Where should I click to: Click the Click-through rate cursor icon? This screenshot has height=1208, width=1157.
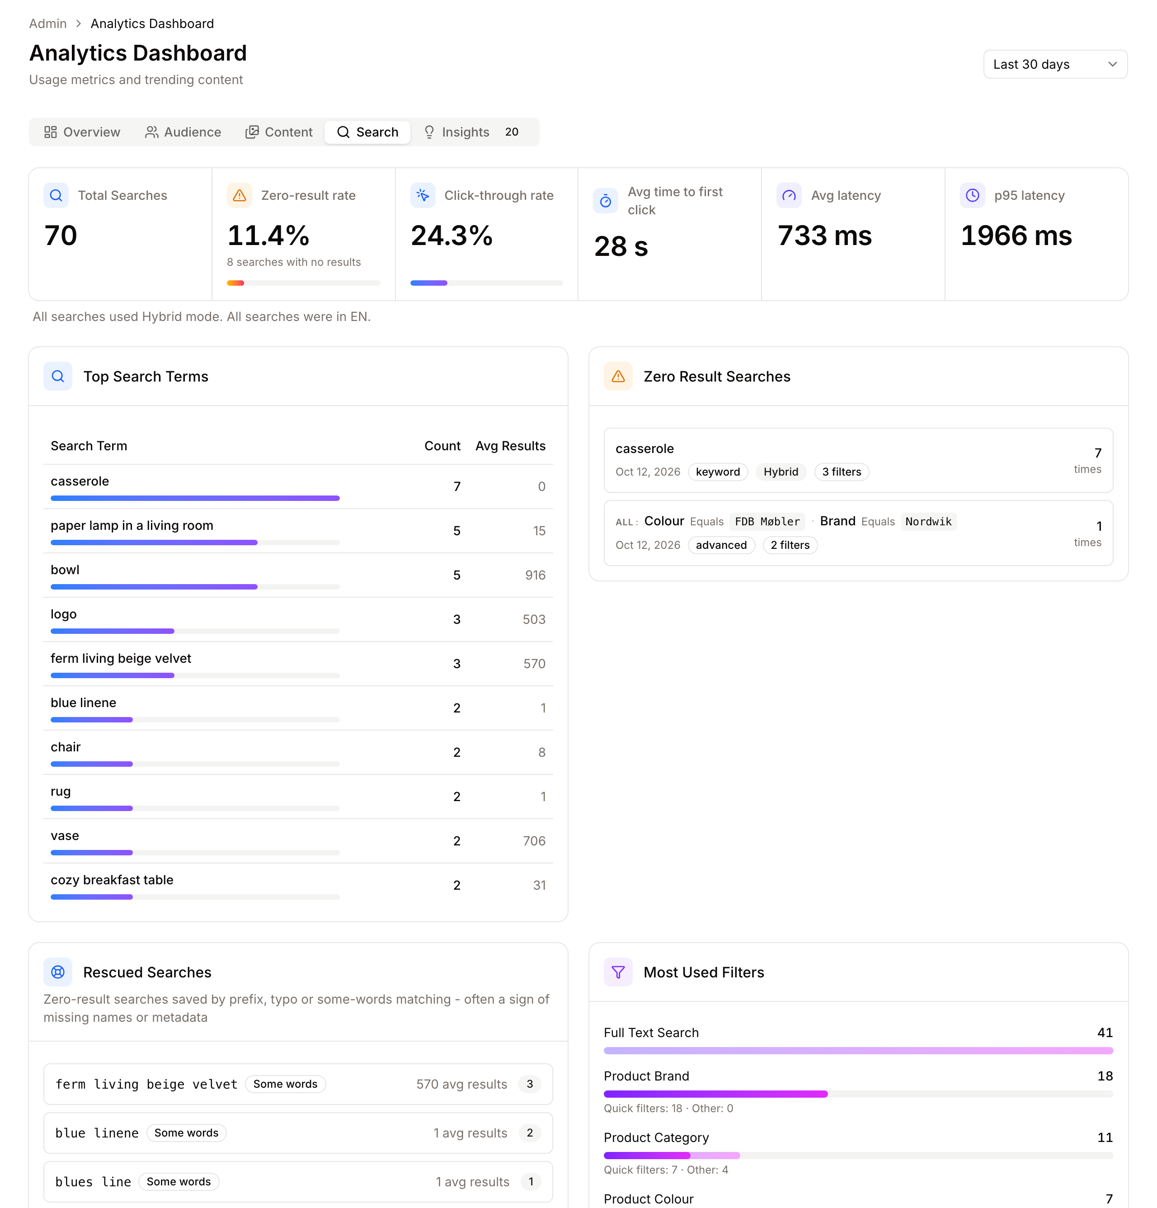423,195
